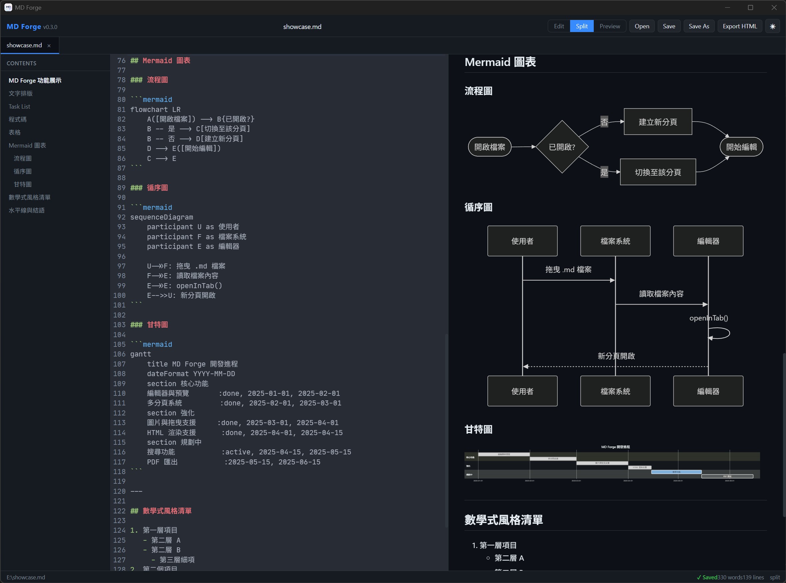The image size is (786, 583).
Task: Switch to Preview view mode
Action: [609, 26]
